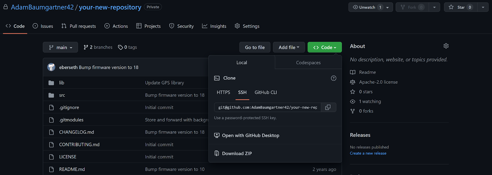Click the private repository lock icon
492x175 pixels.
pos(6,7)
